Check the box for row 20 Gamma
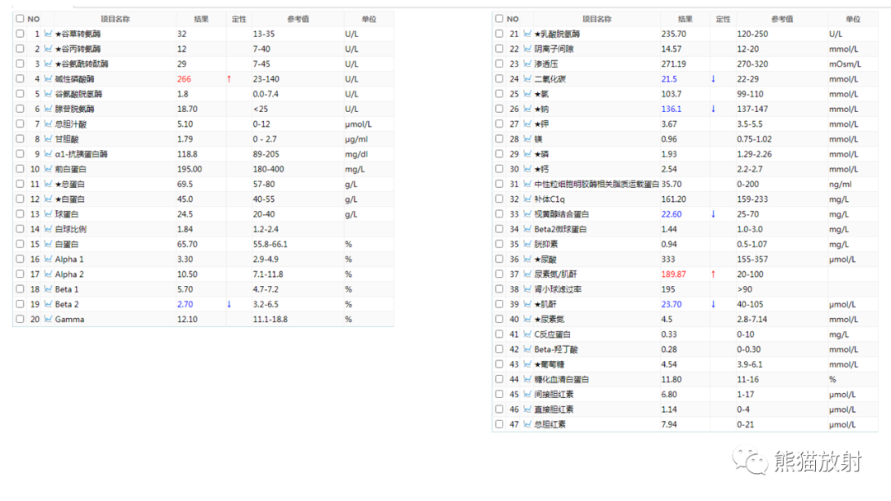 tap(20, 320)
